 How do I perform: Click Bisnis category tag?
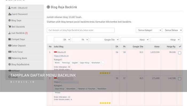57,63
